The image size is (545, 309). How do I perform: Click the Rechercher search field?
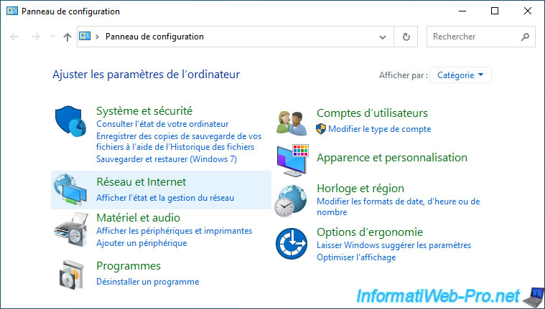tap(474, 37)
